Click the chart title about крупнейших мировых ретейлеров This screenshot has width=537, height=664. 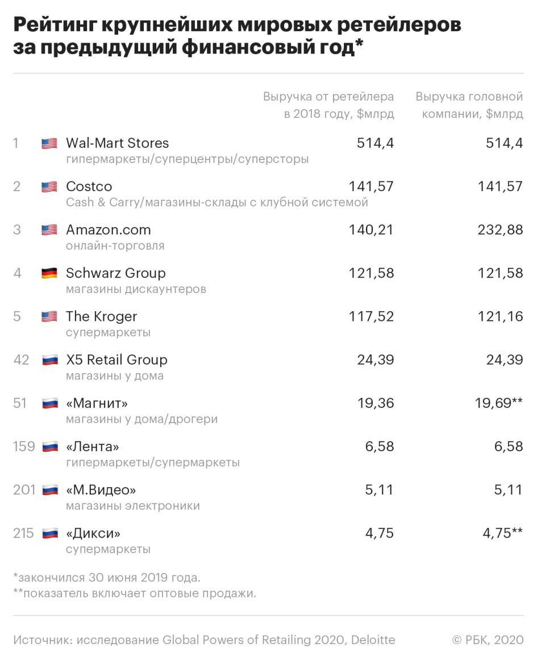tap(237, 36)
